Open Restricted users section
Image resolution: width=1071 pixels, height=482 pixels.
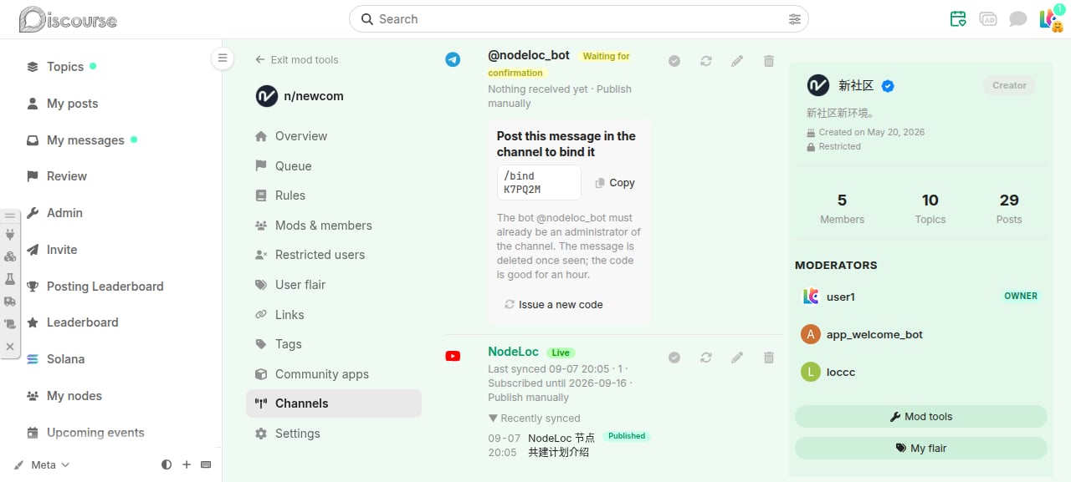334,255
